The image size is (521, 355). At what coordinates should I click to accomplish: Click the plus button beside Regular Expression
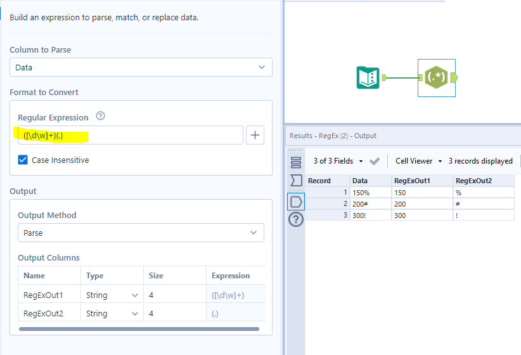(x=255, y=135)
